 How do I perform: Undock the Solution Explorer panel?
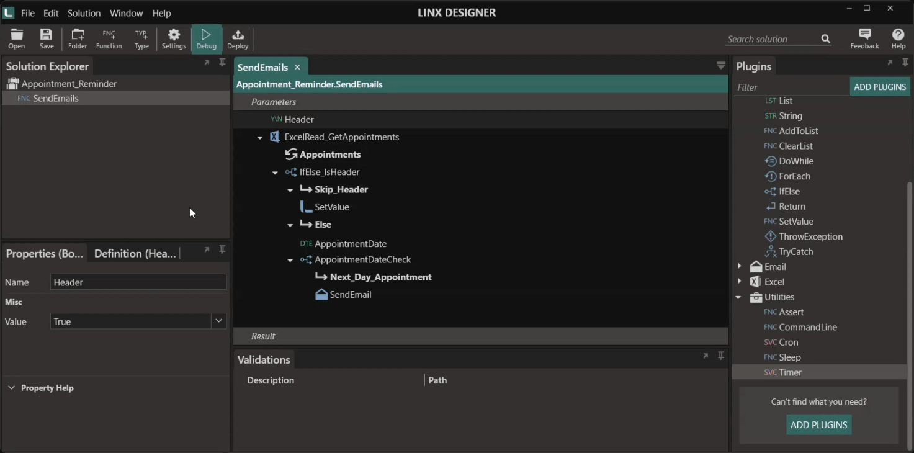pyautogui.click(x=207, y=63)
